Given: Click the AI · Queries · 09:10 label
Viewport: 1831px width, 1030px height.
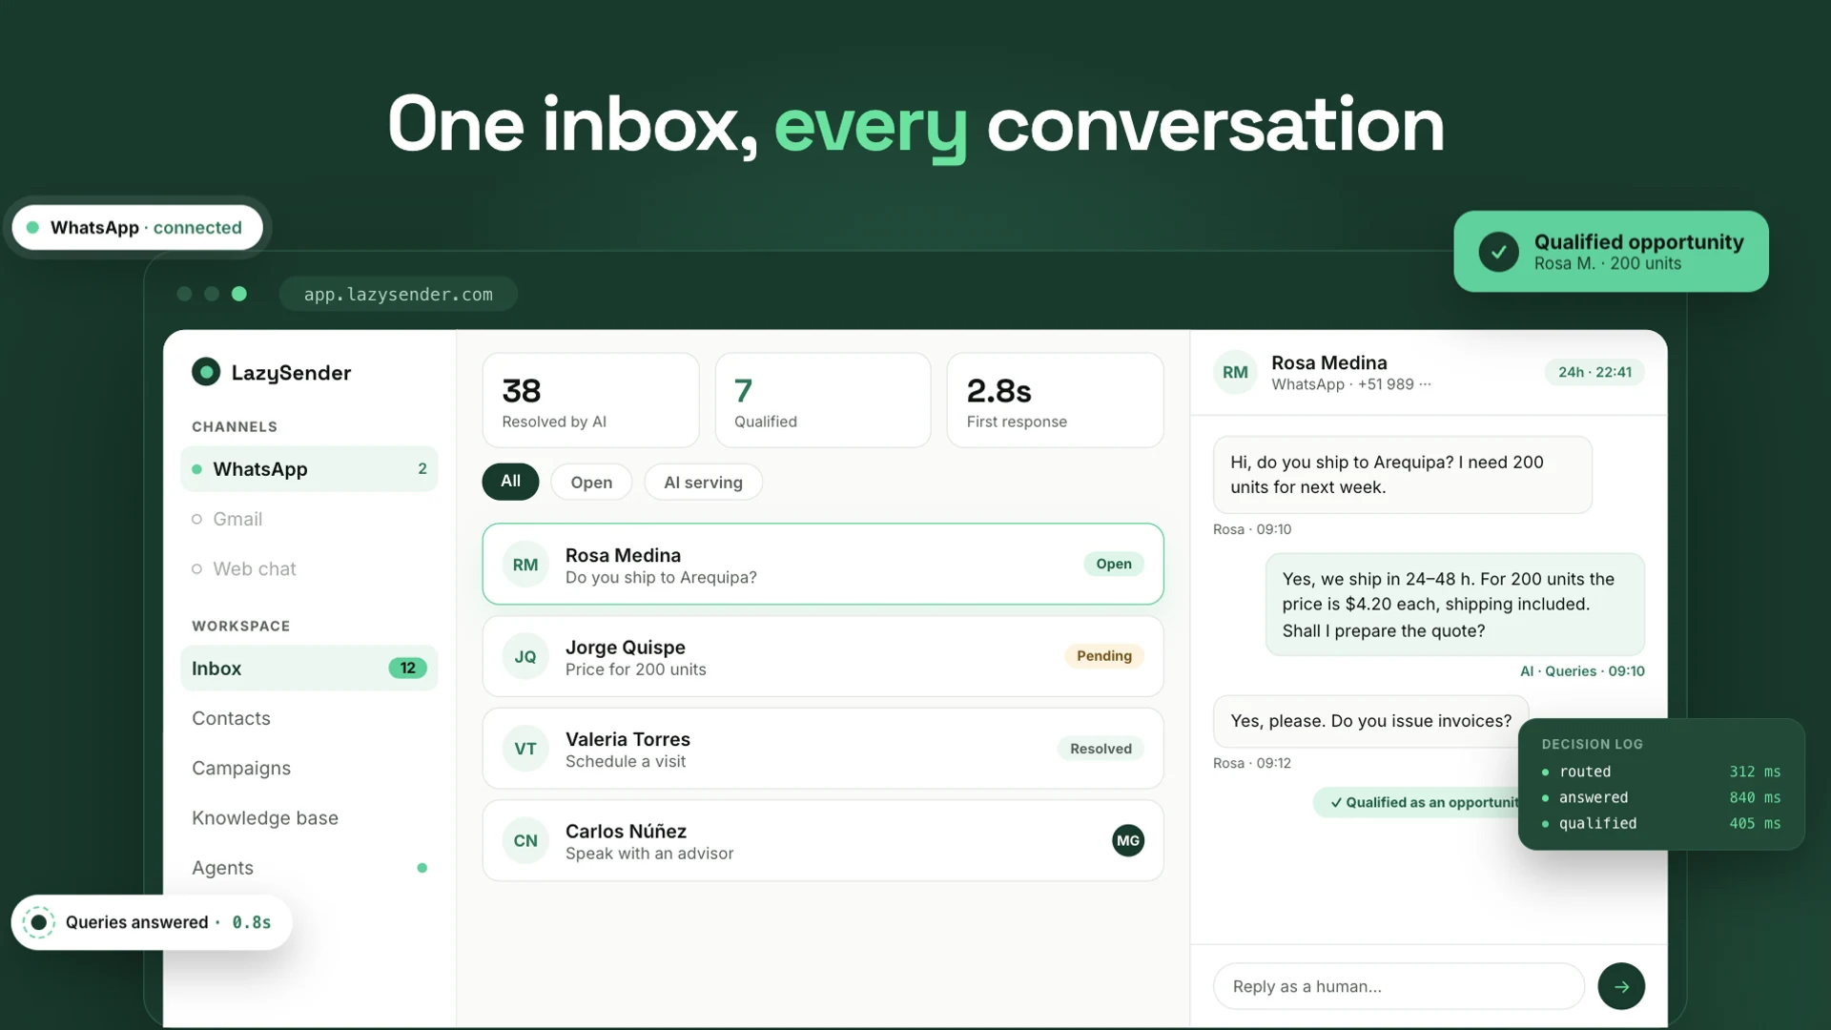Looking at the screenshot, I should pyautogui.click(x=1582, y=671).
